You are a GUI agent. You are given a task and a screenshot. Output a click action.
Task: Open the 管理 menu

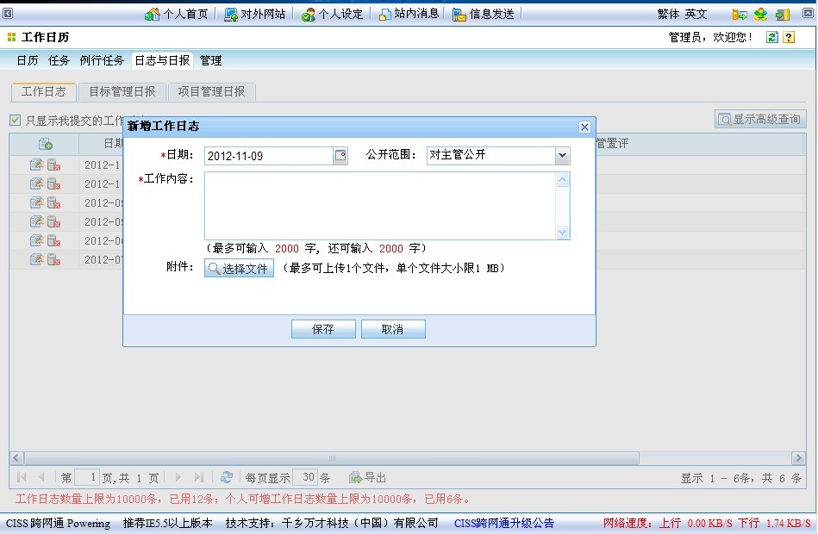210,60
